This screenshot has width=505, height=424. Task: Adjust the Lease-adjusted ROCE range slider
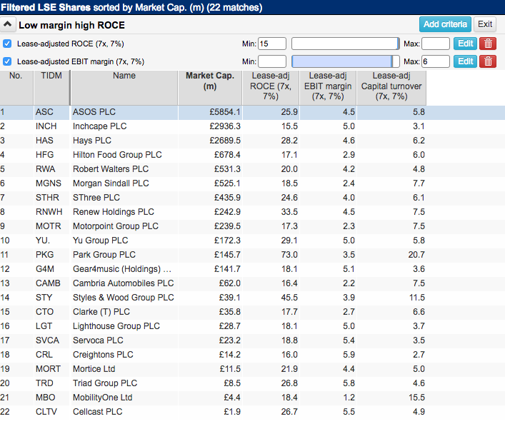(345, 44)
